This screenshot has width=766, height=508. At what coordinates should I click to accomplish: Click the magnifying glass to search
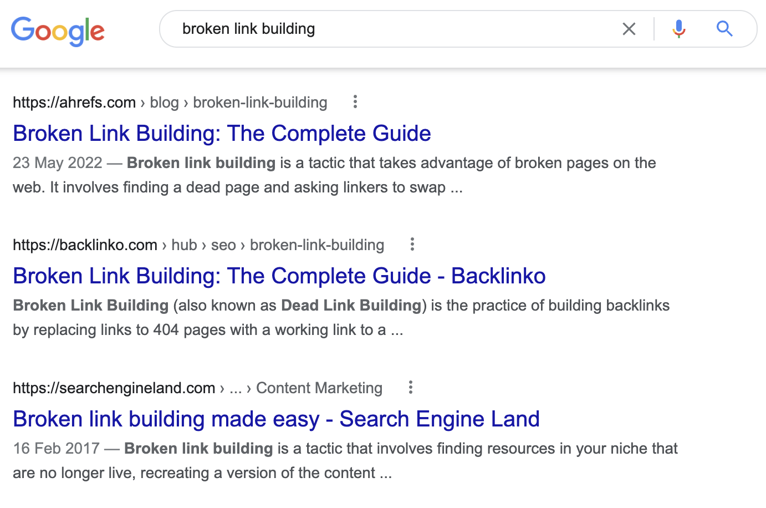(724, 29)
